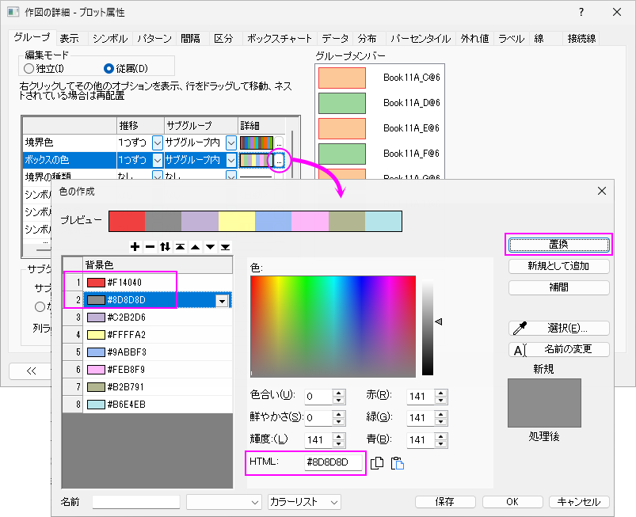
Task: Open details for 境界色 with the ellipsis button
Action: 279,143
